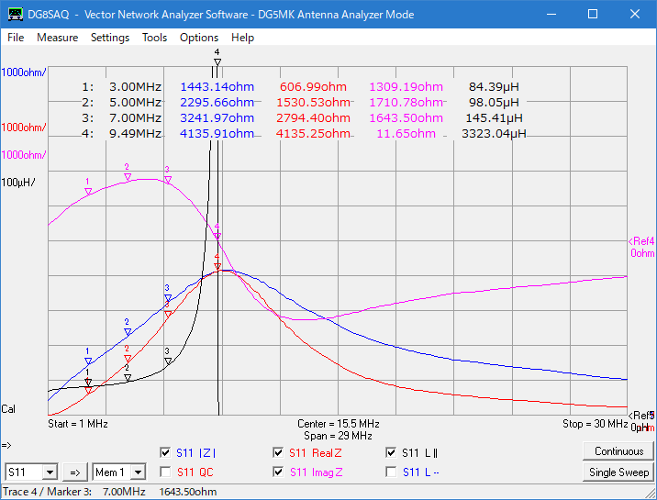Toggle the S11 Imag Z trace checkbox
Image resolution: width=657 pixels, height=500 pixels.
coord(278,472)
